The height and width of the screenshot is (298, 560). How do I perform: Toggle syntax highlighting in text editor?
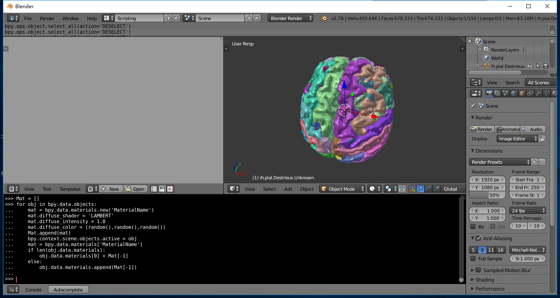click(x=170, y=189)
